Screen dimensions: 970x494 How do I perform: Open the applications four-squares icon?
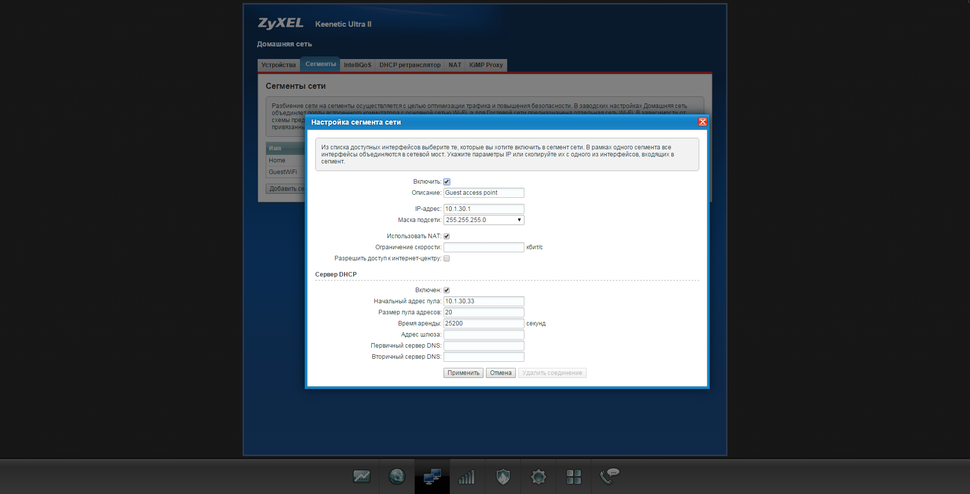point(573,476)
